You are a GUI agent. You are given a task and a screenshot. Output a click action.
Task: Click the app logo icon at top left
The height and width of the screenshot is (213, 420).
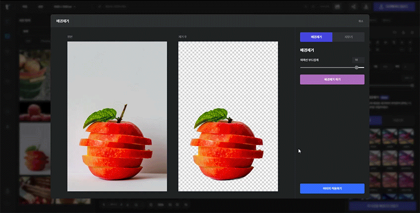(x=7, y=7)
